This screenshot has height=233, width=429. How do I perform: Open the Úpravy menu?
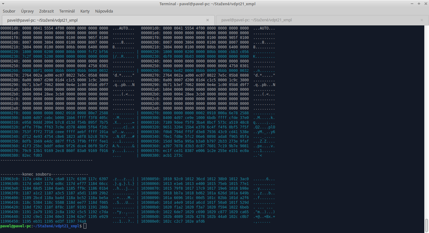tap(27, 11)
